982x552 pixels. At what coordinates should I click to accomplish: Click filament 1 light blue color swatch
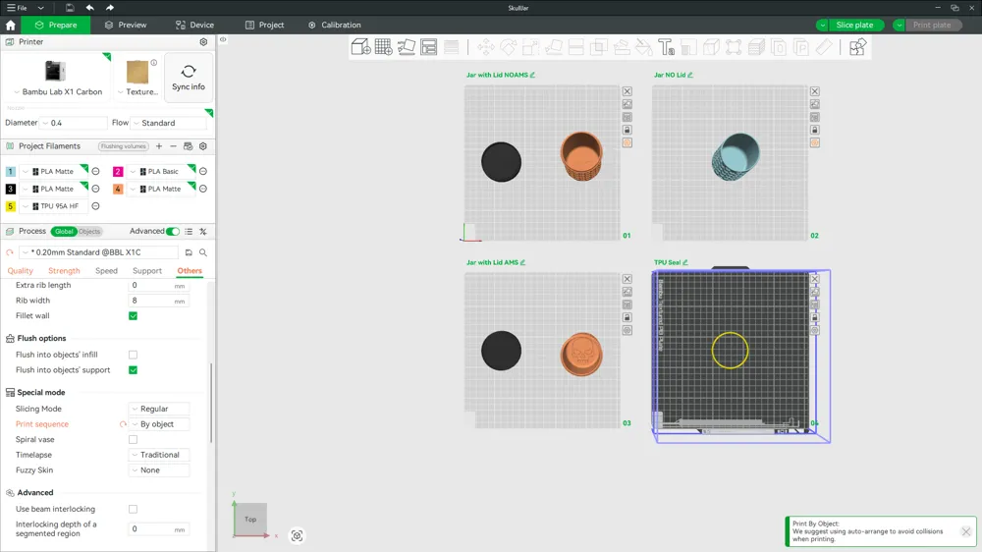click(11, 171)
